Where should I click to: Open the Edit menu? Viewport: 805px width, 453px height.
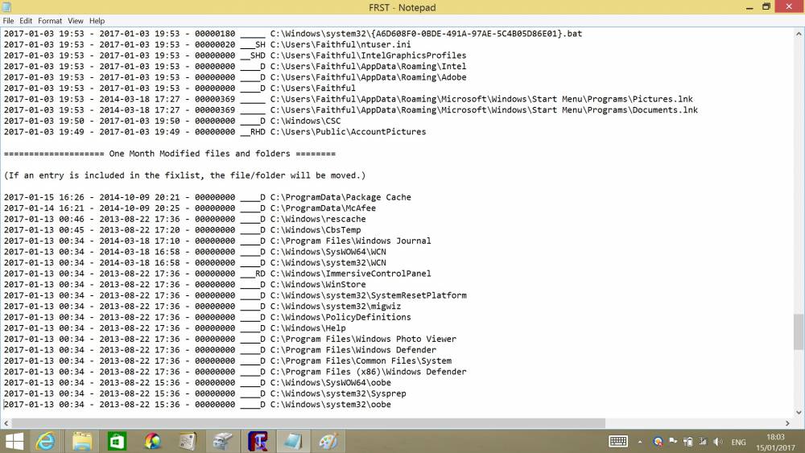pos(26,21)
